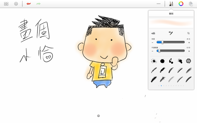This screenshot has width=197, height=123.
Task: Tap the brush reset icon with arrow
Action: pyautogui.click(x=171, y=33)
